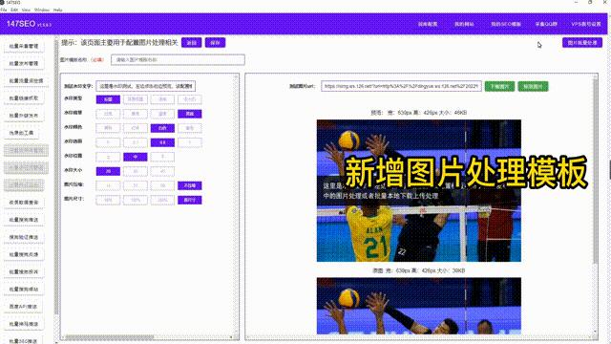Screen dimensions: 611x344
Task: Open 批量搜狗推送 in the sidebar
Action: (x=24, y=220)
